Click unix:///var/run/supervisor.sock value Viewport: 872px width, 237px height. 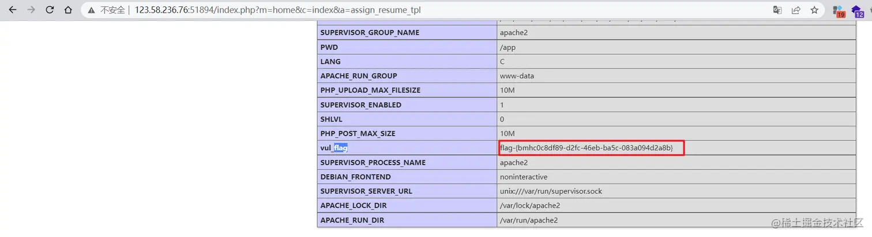point(551,191)
